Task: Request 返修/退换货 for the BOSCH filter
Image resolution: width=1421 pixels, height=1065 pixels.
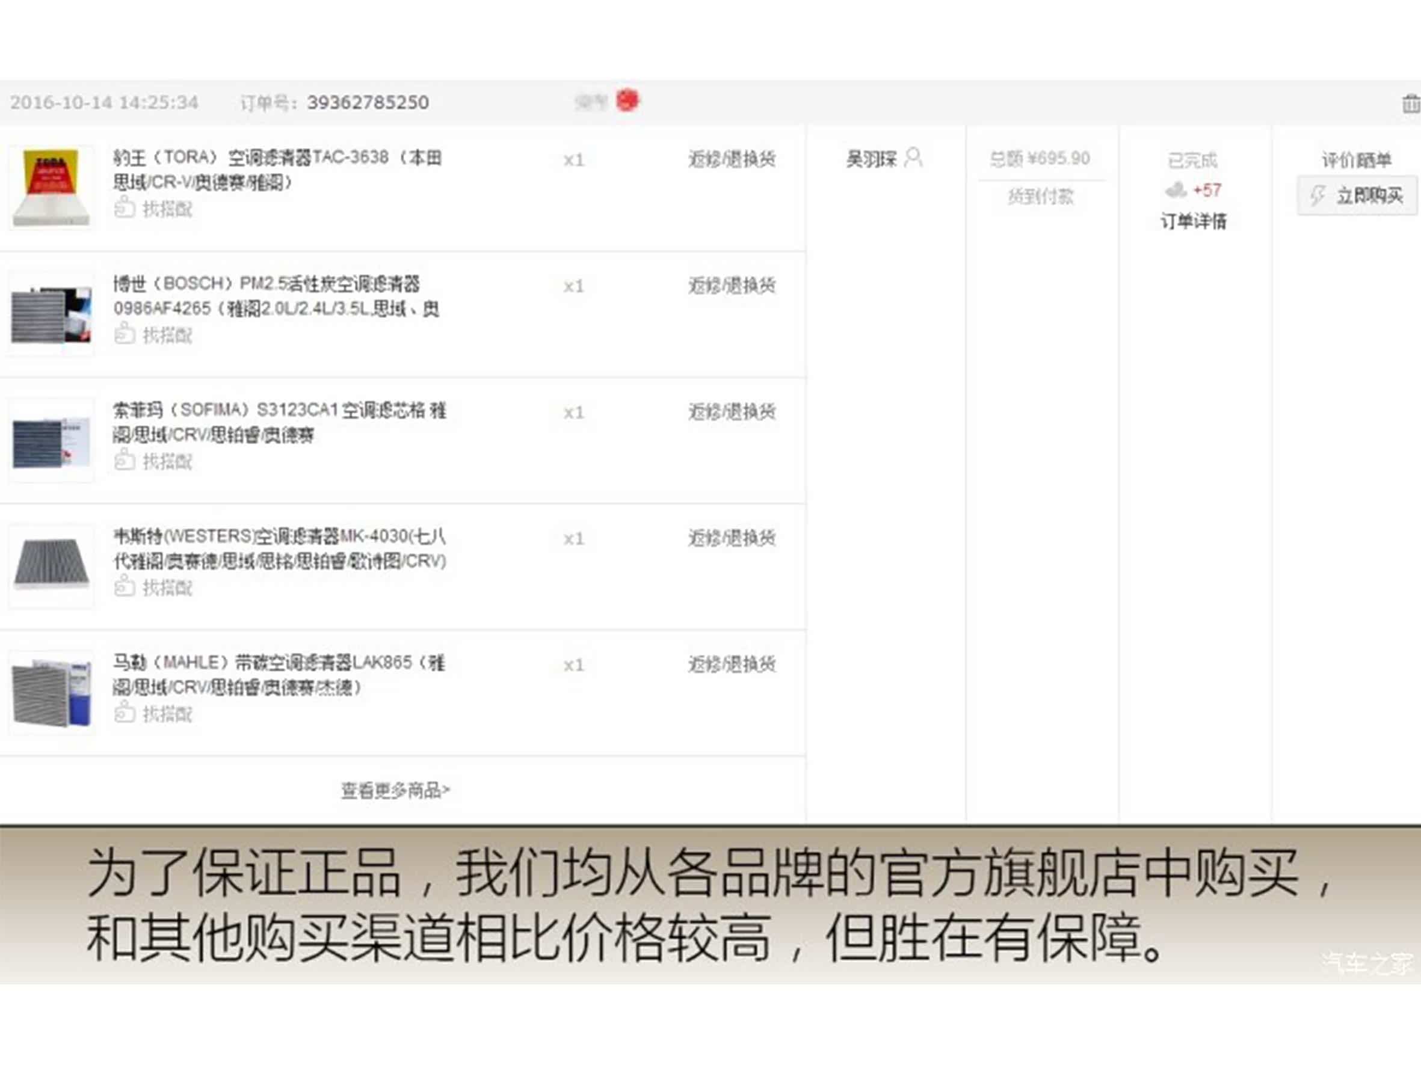Action: pos(732,285)
